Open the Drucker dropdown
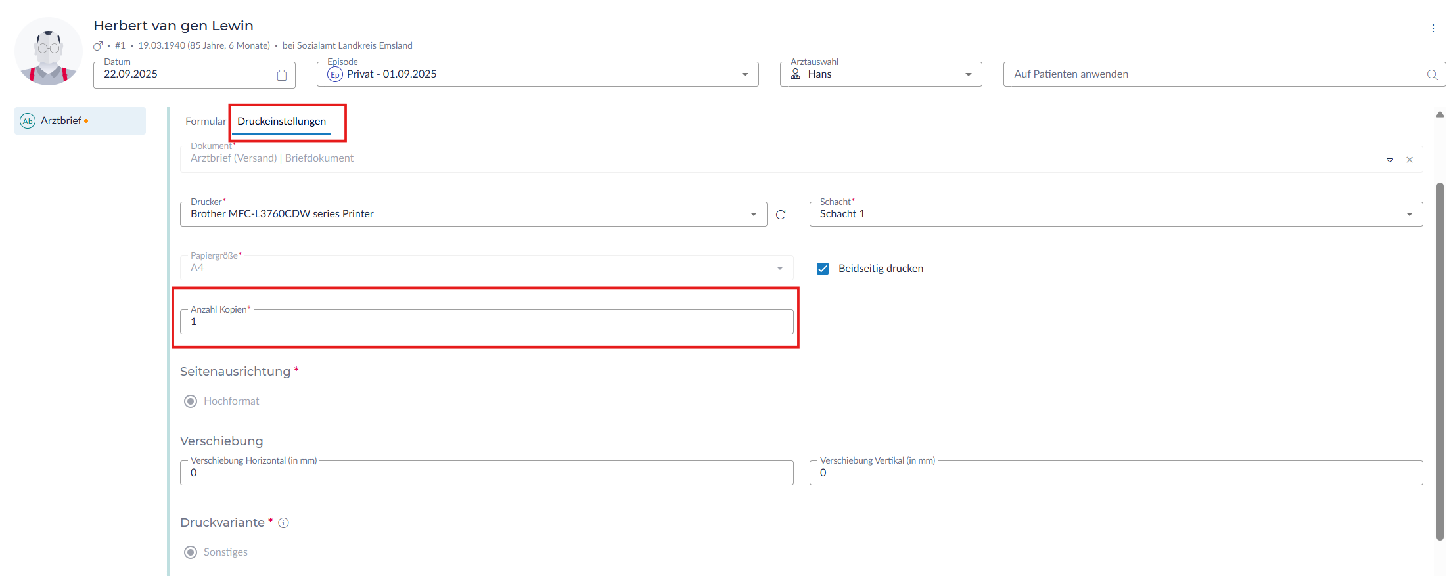This screenshot has height=576, width=1447. pos(753,215)
